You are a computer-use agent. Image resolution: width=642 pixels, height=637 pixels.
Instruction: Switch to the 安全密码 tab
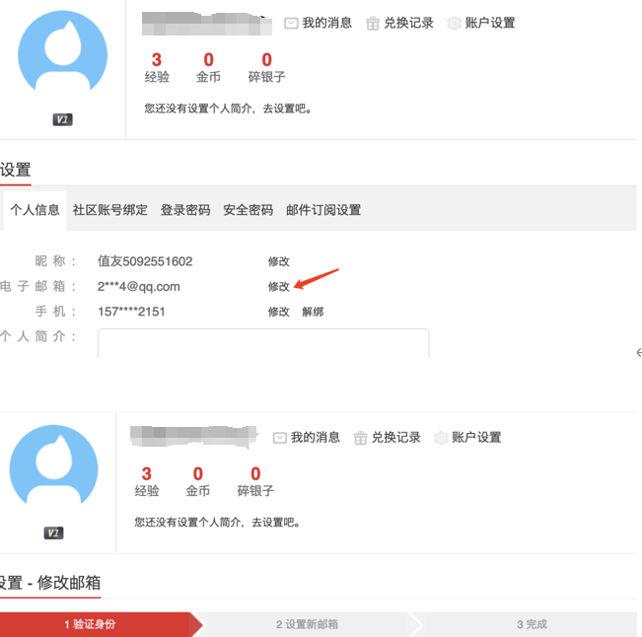coord(249,210)
